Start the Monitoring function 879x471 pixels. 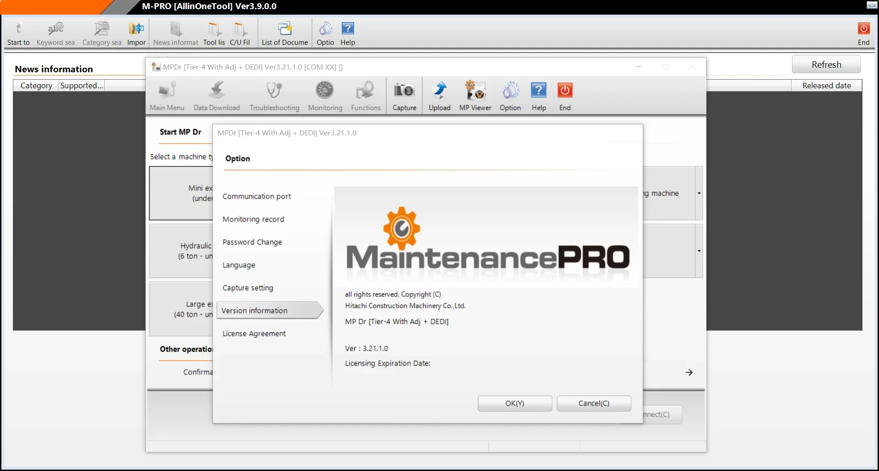(x=325, y=96)
